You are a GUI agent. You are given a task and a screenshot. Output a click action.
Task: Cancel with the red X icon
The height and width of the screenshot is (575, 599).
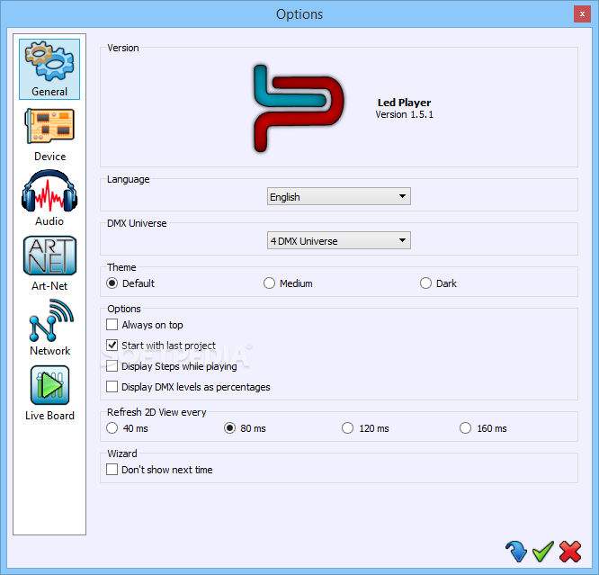[x=570, y=552]
